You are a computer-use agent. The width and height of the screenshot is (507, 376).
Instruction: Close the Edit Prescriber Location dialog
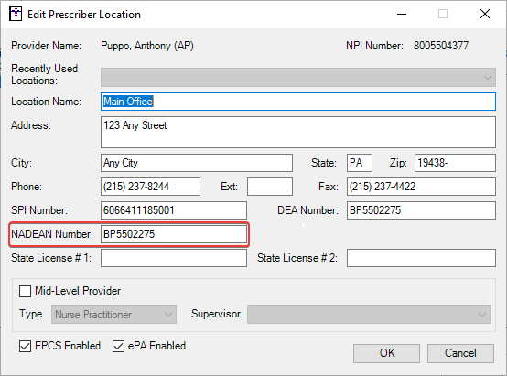485,14
